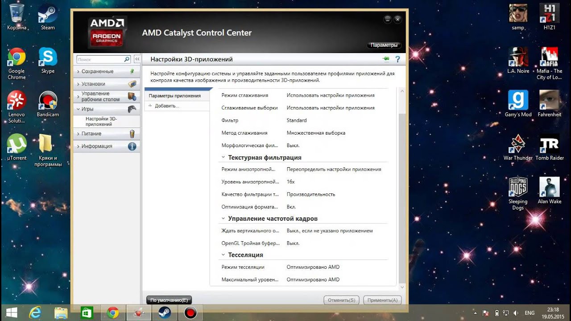Expand Управление рабочим столом section

coord(106,96)
